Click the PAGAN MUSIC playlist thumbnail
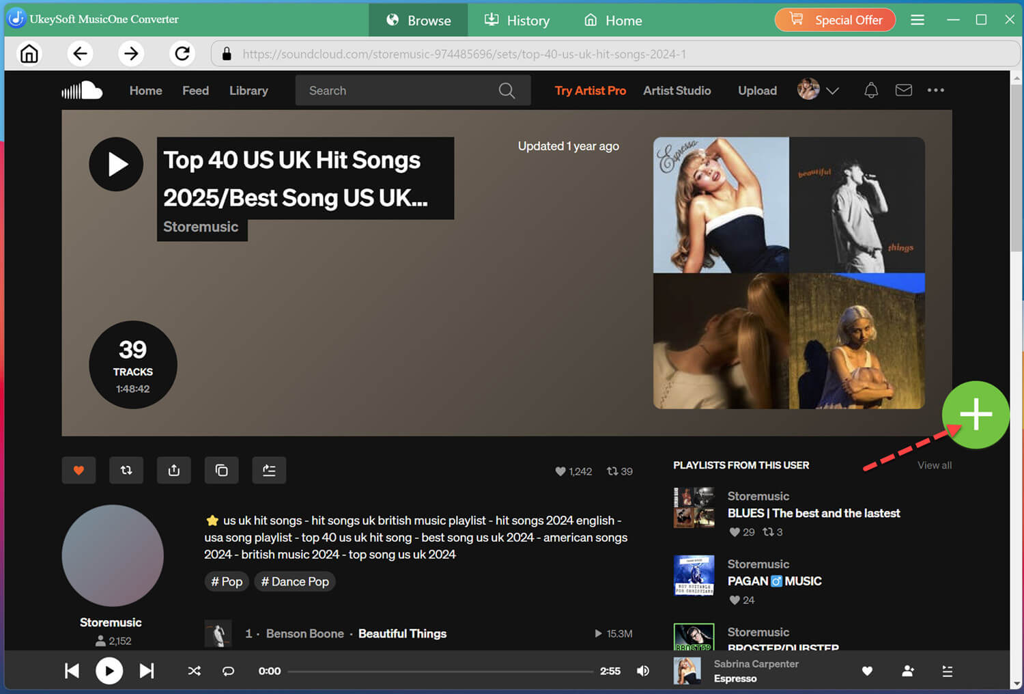Image resolution: width=1024 pixels, height=694 pixels. [694, 576]
